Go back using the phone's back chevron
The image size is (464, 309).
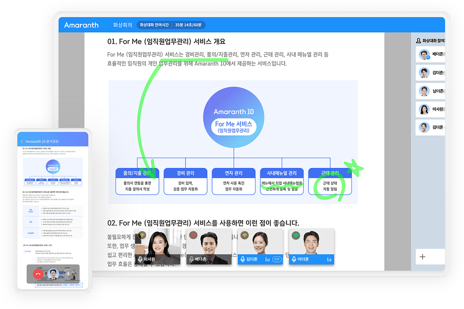[x=22, y=142]
